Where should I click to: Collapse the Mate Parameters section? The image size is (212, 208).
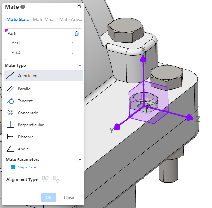click(x=80, y=160)
